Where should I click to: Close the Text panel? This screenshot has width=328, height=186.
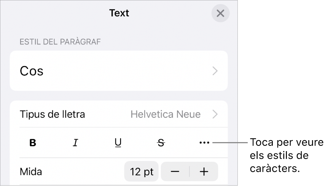tap(220, 14)
